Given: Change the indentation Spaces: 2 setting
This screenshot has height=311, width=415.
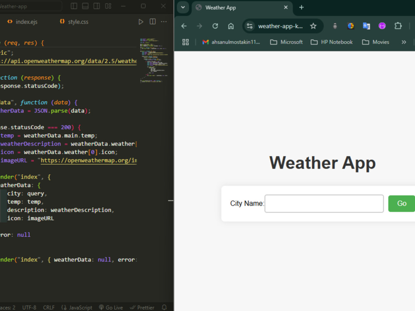Looking at the screenshot, I should coord(8,308).
